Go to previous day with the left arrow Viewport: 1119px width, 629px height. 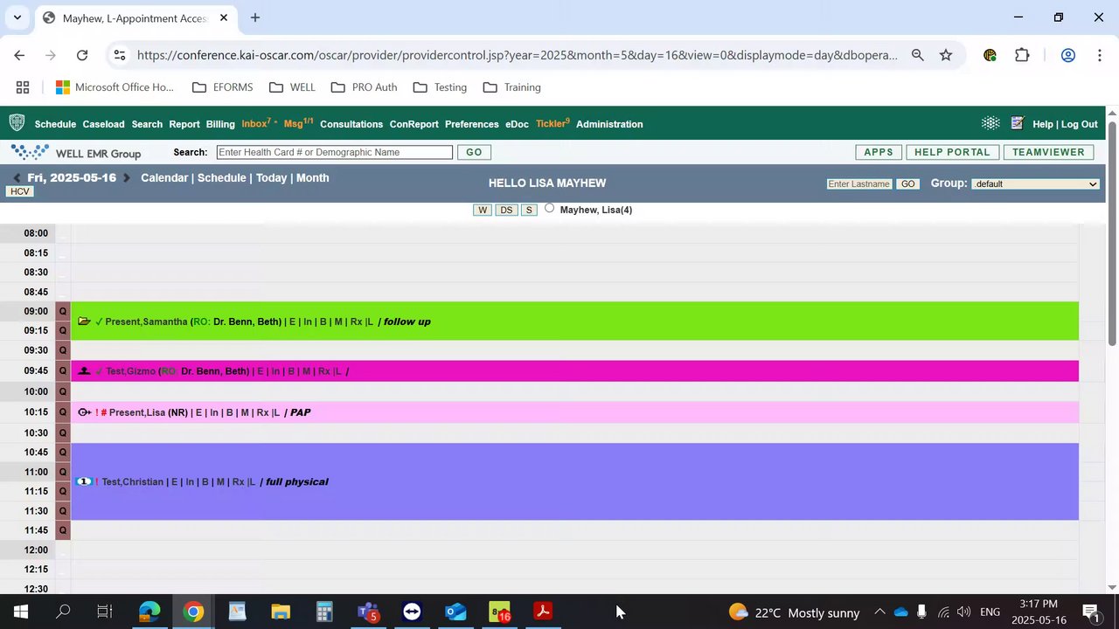coord(17,178)
